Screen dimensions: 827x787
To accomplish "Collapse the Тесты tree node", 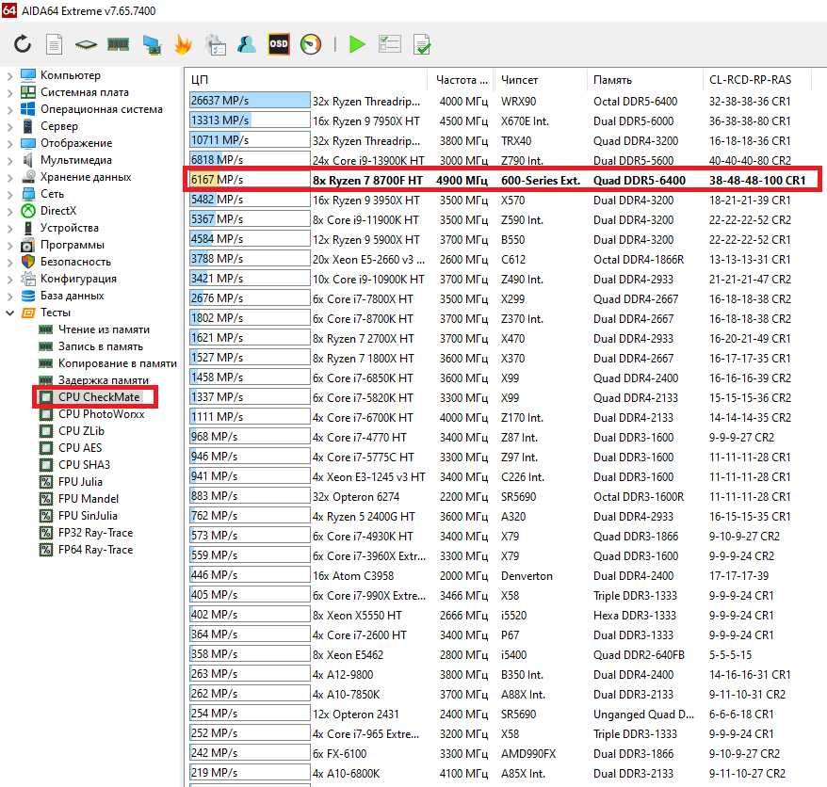I will [9, 313].
